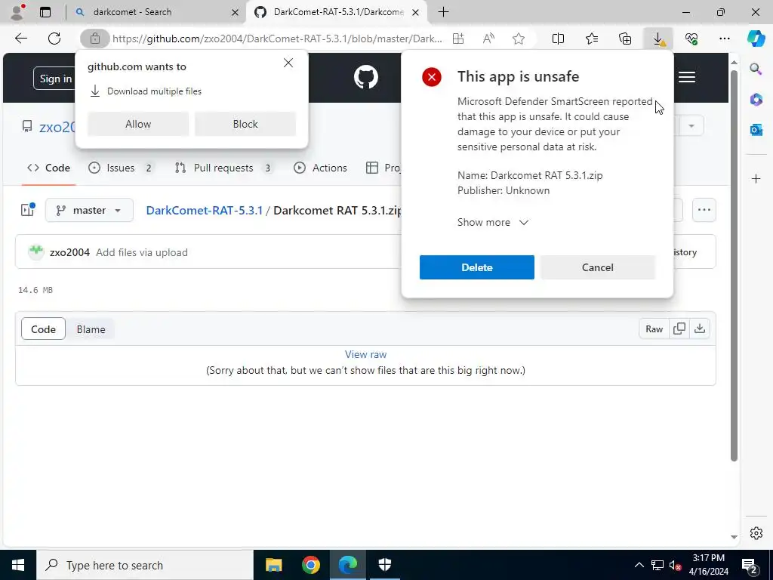Delete the unsafe Darkcomet download
The image size is (773, 580).
pyautogui.click(x=477, y=267)
